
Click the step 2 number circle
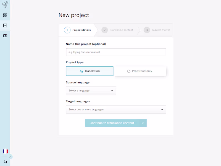click(x=104, y=30)
